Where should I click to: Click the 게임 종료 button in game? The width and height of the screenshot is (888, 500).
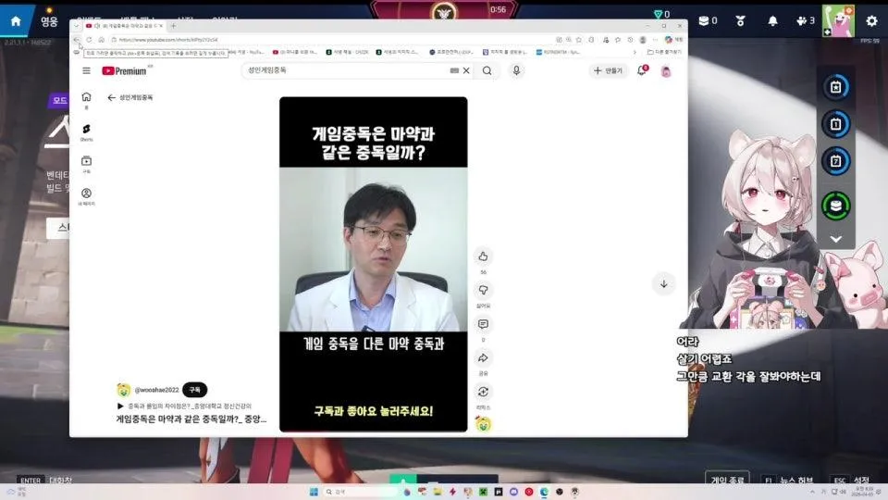click(x=727, y=480)
